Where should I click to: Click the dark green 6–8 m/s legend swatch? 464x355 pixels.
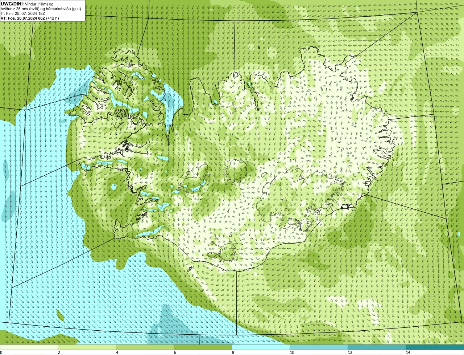click(203, 347)
